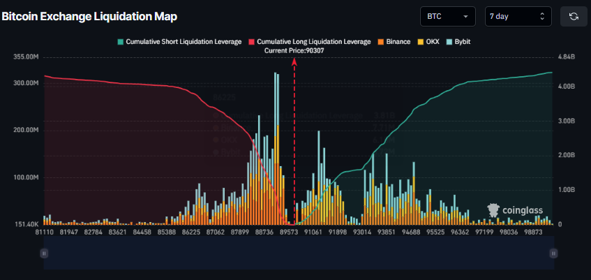This screenshot has height=280, width=591.
Task: Click the 4.84B right axis label
Action: click(x=566, y=57)
